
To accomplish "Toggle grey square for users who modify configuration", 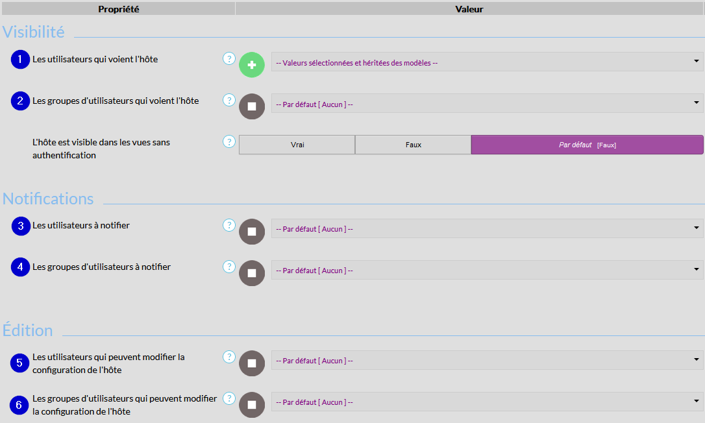I will click(252, 363).
